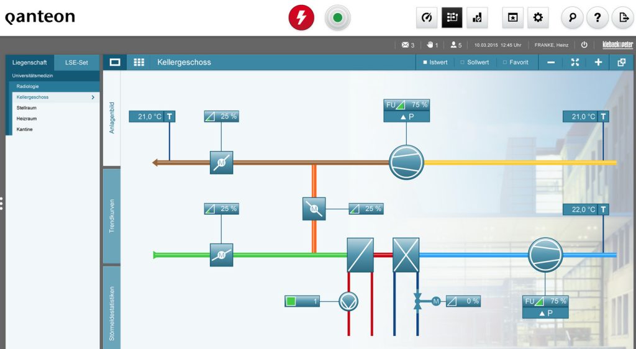Expand the Kellergeschoss chevron arrow
Screen dimensions: 636x349
coord(93,97)
